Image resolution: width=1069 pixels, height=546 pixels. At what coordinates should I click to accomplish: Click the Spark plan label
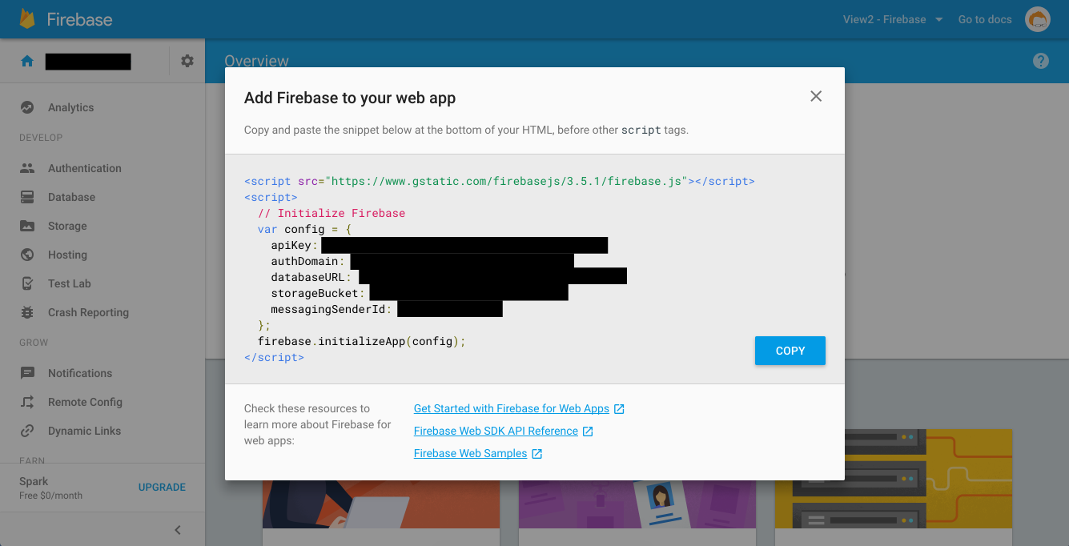[x=34, y=481]
